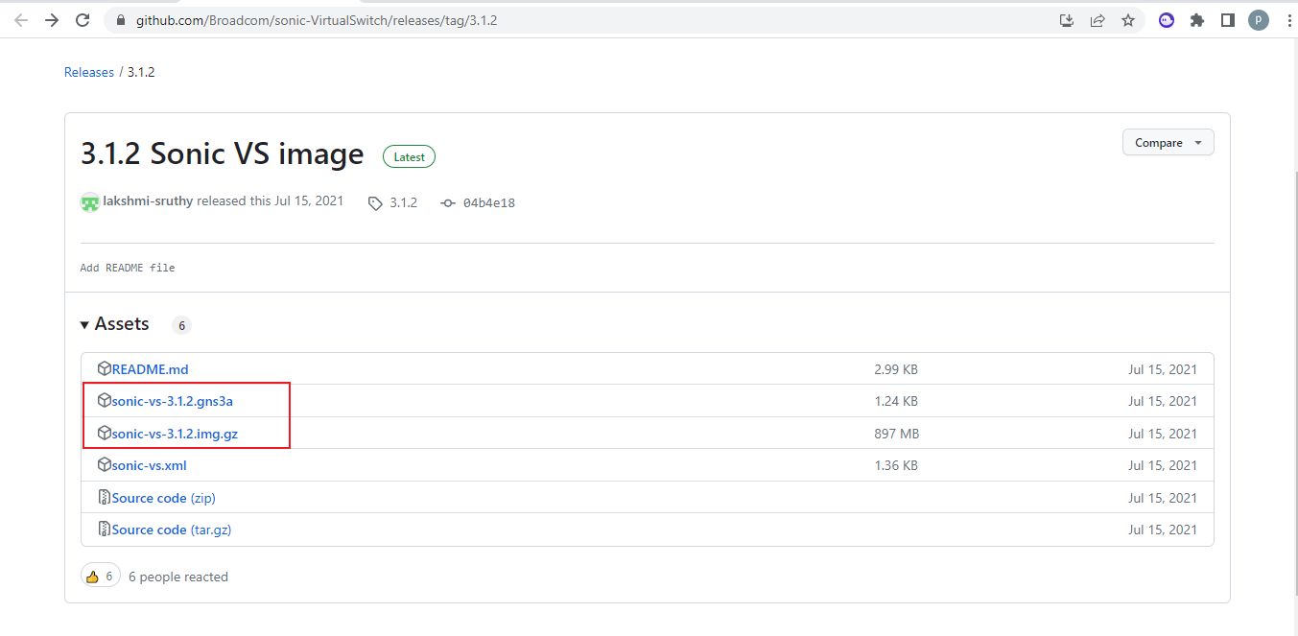Image resolution: width=1298 pixels, height=636 pixels.
Task: Open lakshmi-sruthy's profile avatar
Action: coord(89,201)
